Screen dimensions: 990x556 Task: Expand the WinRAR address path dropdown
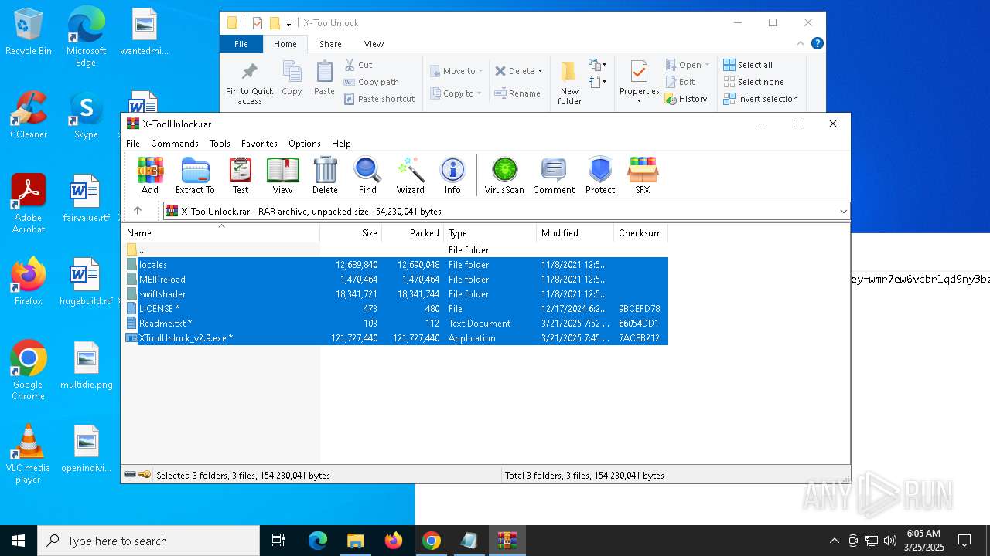843,211
